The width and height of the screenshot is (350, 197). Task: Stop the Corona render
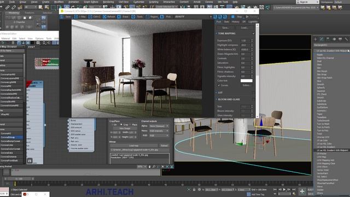pyautogui.click(x=237, y=17)
